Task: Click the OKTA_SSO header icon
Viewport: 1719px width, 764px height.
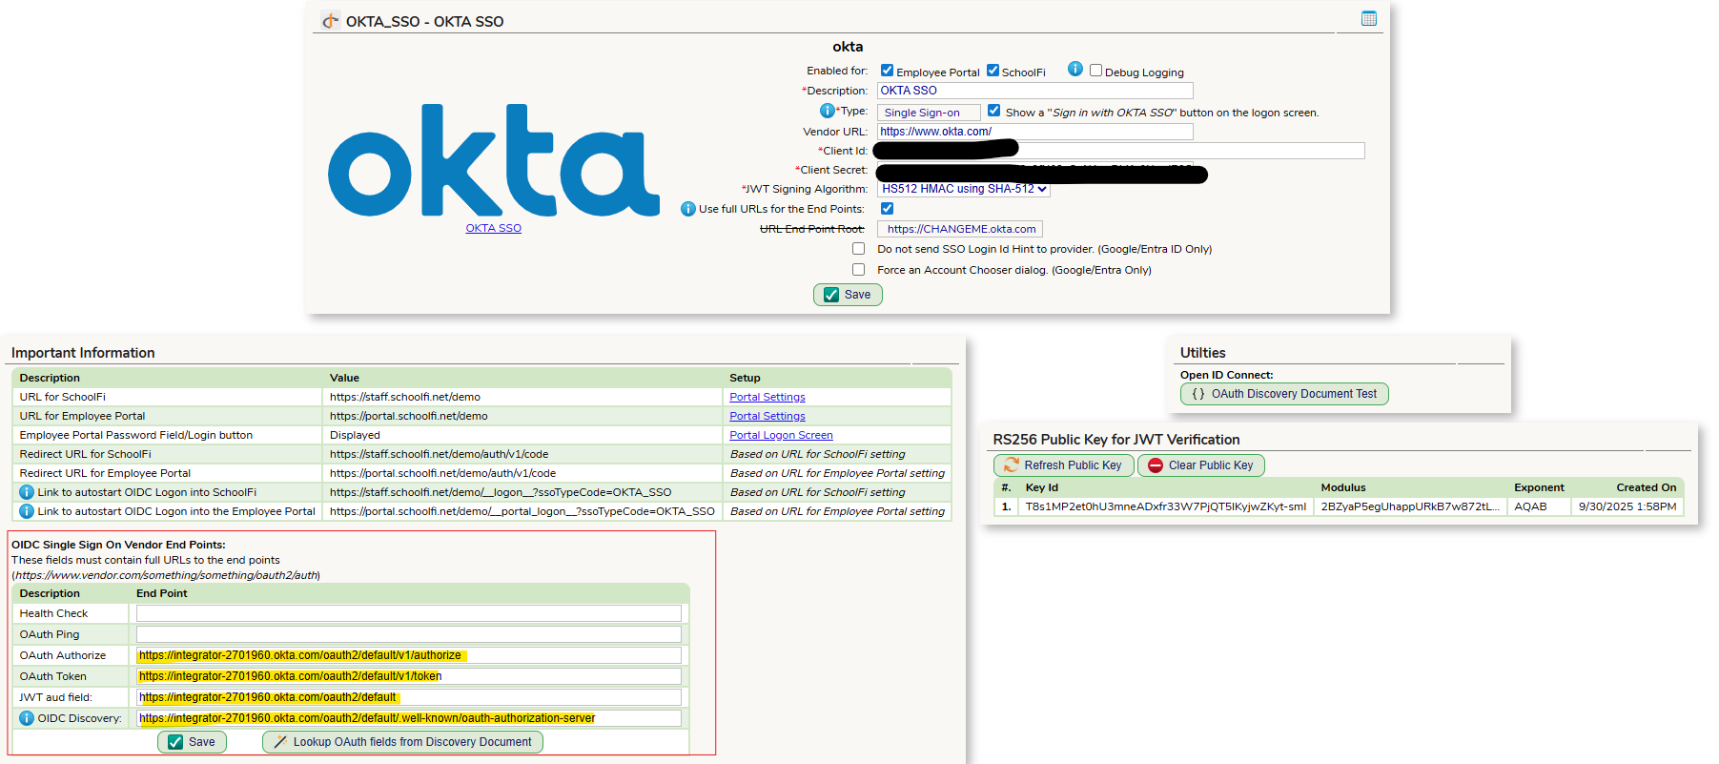Action: [330, 21]
